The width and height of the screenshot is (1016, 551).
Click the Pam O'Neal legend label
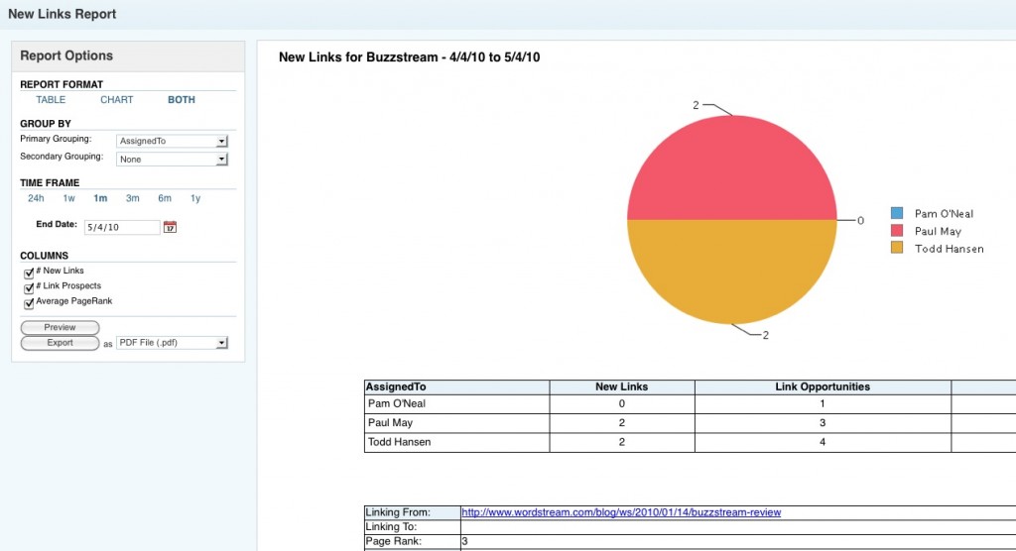click(x=945, y=214)
